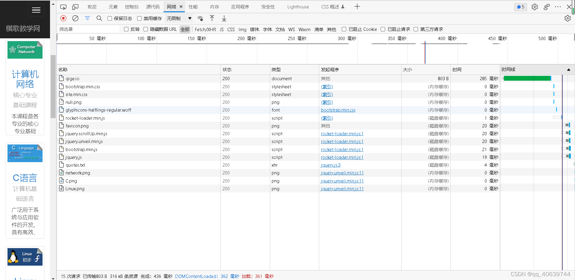Export HAR file download arrow
Screen dimensions: 575x280
click(x=224, y=18)
